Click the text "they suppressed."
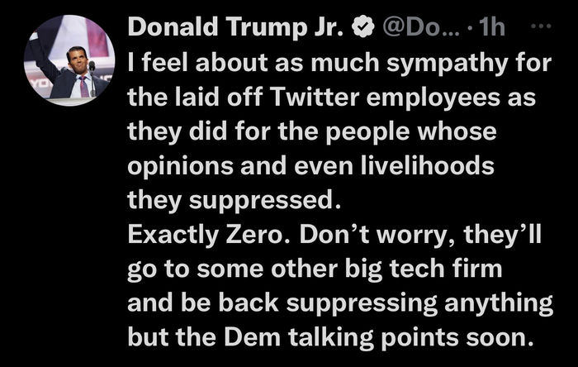578x367 pixels. 234,201
